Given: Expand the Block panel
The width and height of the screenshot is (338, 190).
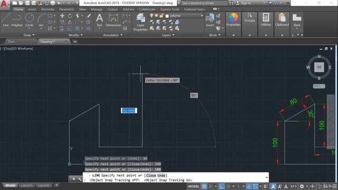Looking at the screenshot, I should pyautogui.click(x=215, y=35).
